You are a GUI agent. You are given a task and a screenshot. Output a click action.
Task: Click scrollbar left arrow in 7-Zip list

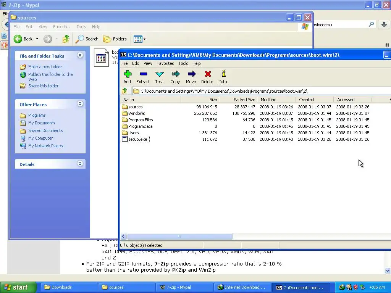click(x=123, y=236)
